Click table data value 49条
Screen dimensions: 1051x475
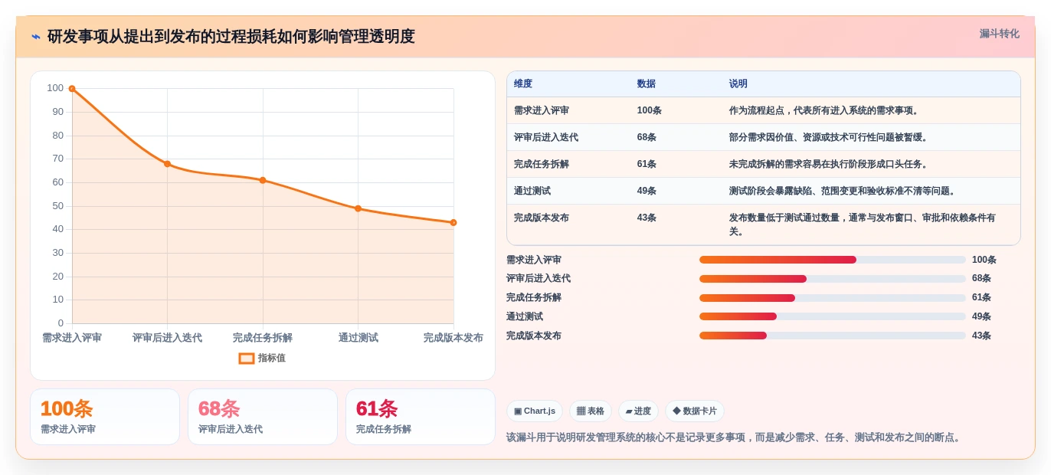[x=647, y=191]
